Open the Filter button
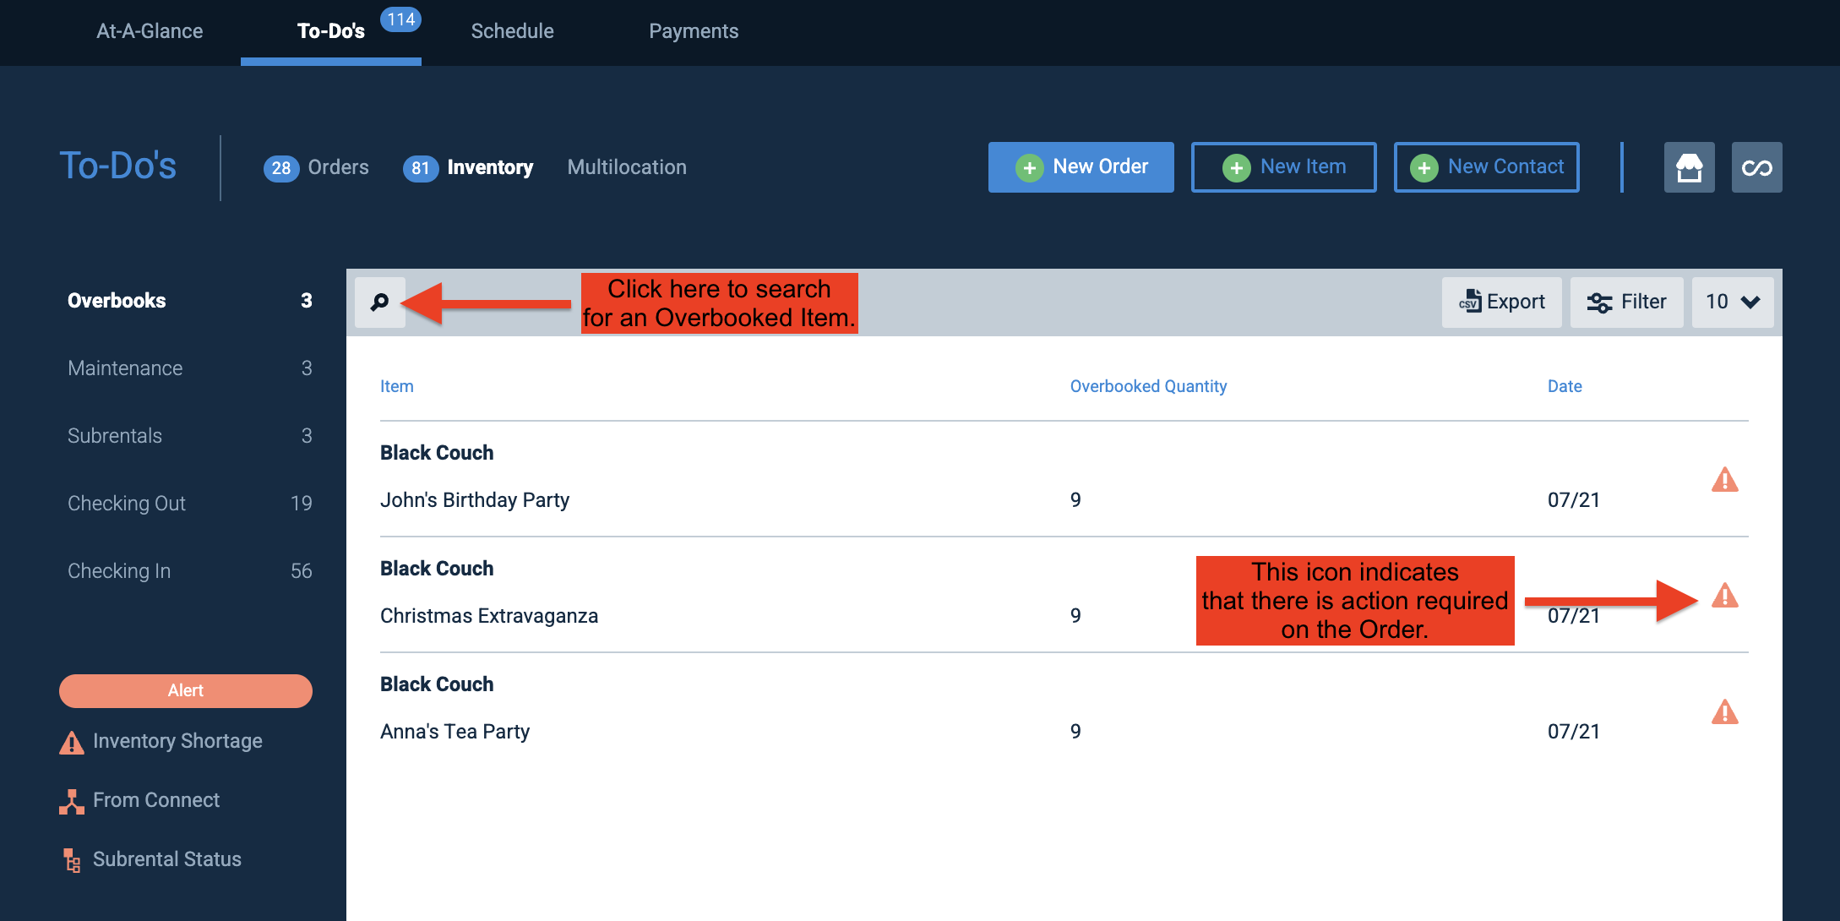This screenshot has height=921, width=1840. coord(1626,302)
